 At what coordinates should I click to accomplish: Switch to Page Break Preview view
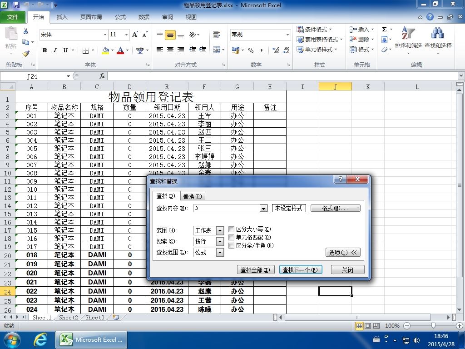376,326
